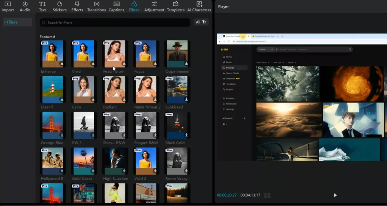This screenshot has width=387, height=206.
Task: Download the Orange Blue filter
Action: pos(62,135)
